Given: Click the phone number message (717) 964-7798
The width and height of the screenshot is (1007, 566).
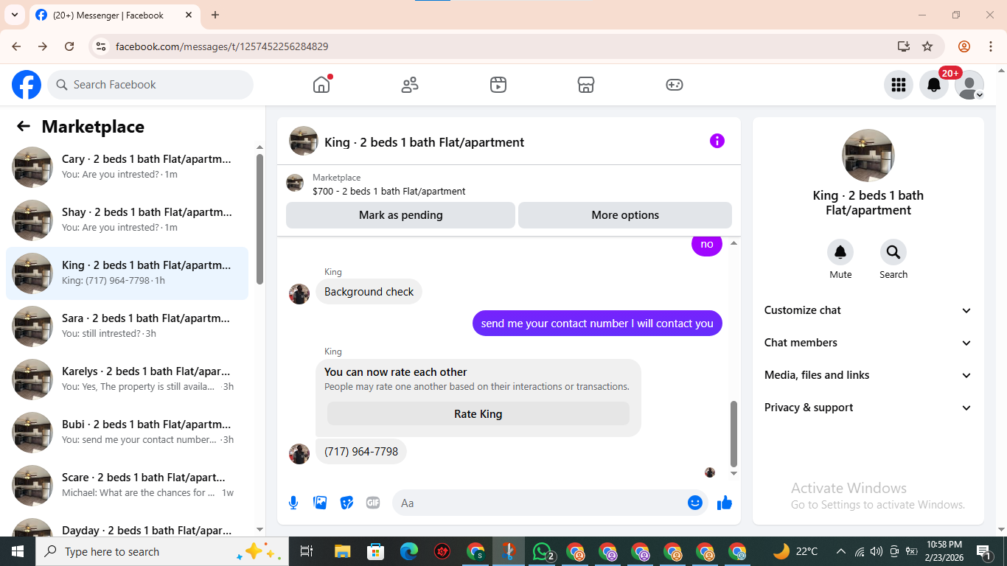Looking at the screenshot, I should (x=361, y=452).
